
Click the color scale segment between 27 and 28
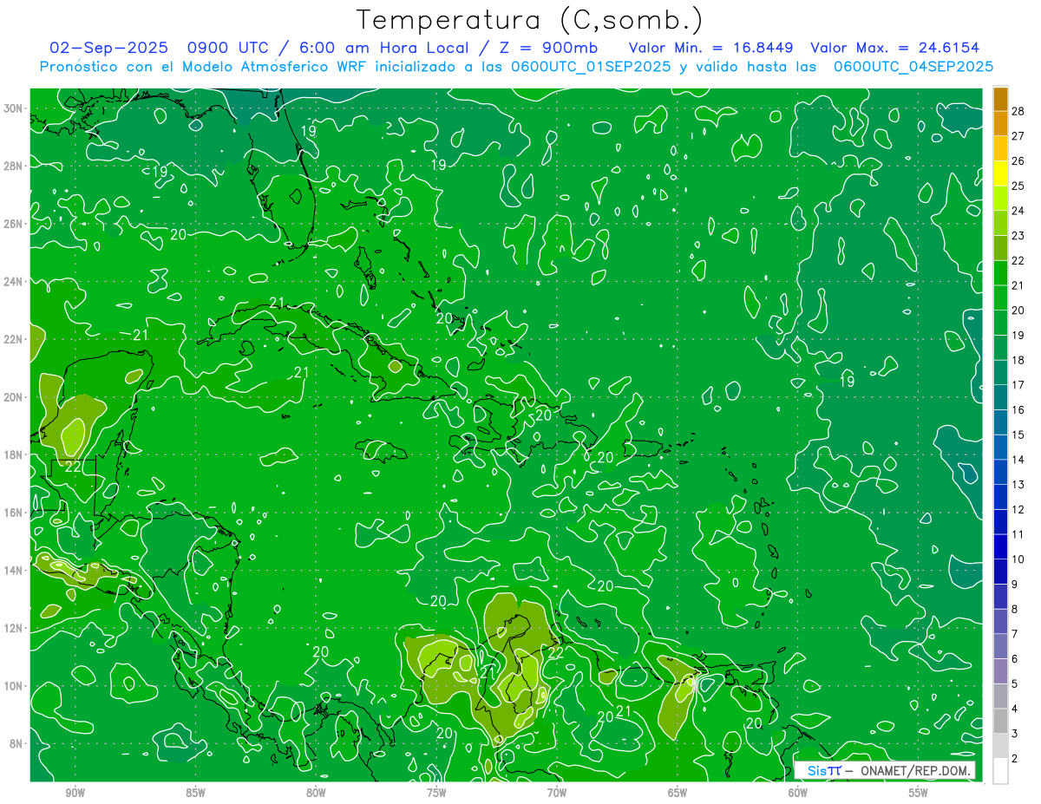click(1000, 124)
